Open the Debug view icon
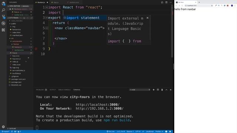Viewport: 237px width, 133px height. tap(3, 23)
